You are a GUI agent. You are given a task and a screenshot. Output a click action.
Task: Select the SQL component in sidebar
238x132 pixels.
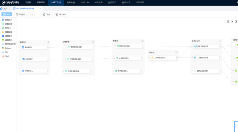7,52
